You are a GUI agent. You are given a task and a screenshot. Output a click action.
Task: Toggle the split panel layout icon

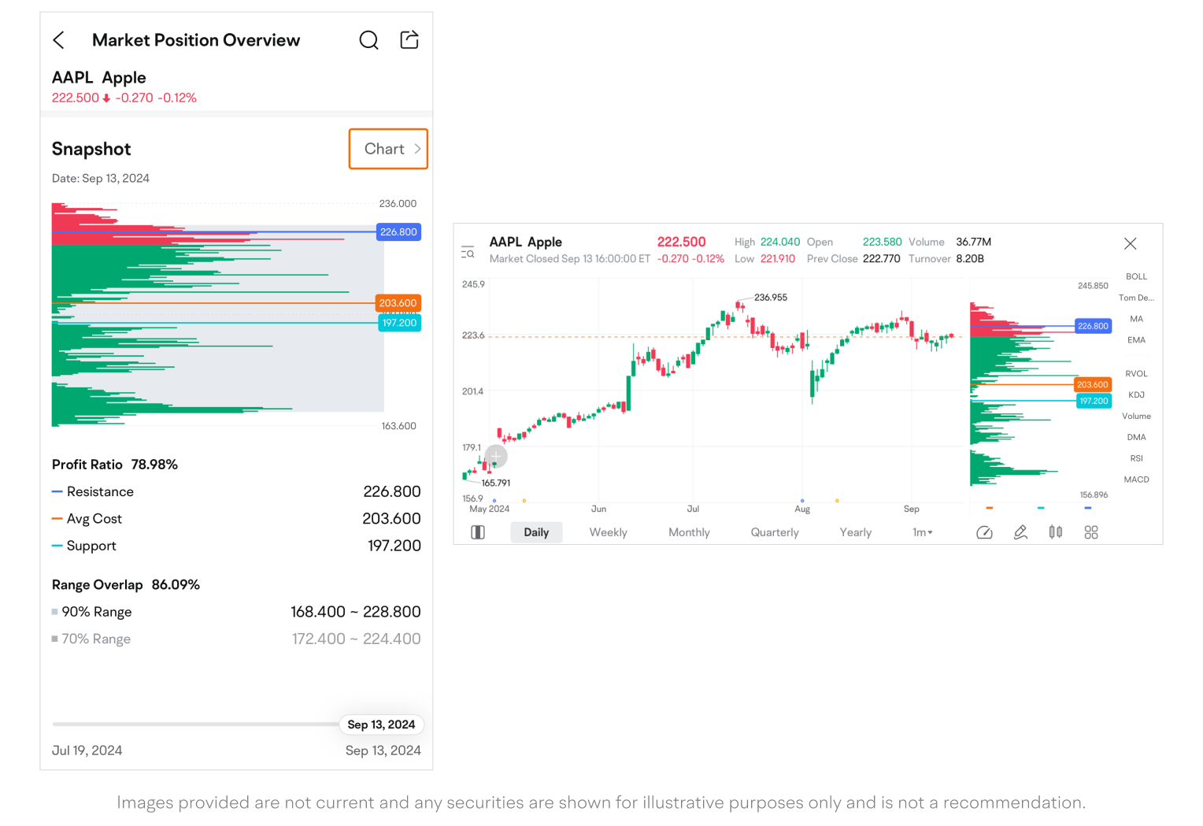tap(478, 532)
